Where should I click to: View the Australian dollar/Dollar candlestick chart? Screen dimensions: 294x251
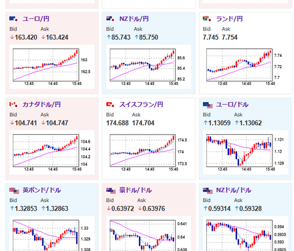pos(149,233)
